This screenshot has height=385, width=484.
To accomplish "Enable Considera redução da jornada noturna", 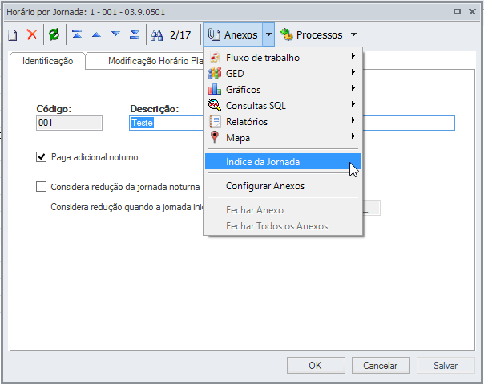I will pyautogui.click(x=42, y=187).
